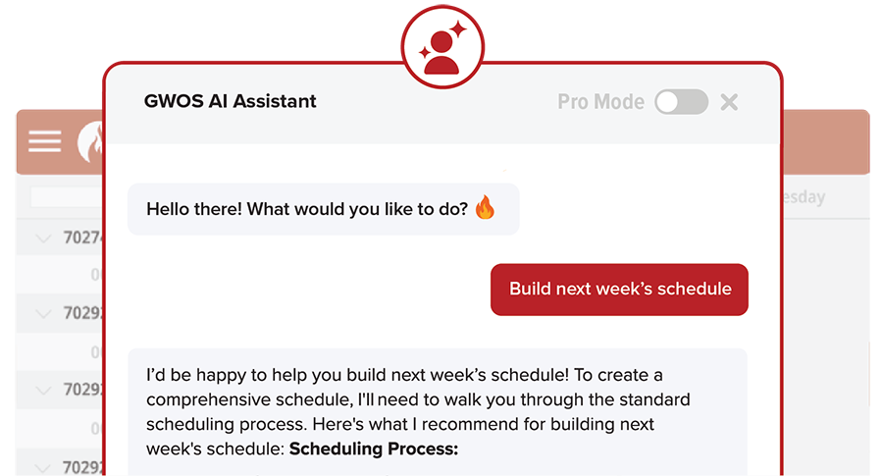Click the assistant's scheduling reply message
The width and height of the screenshot is (883, 476).
pos(438,412)
